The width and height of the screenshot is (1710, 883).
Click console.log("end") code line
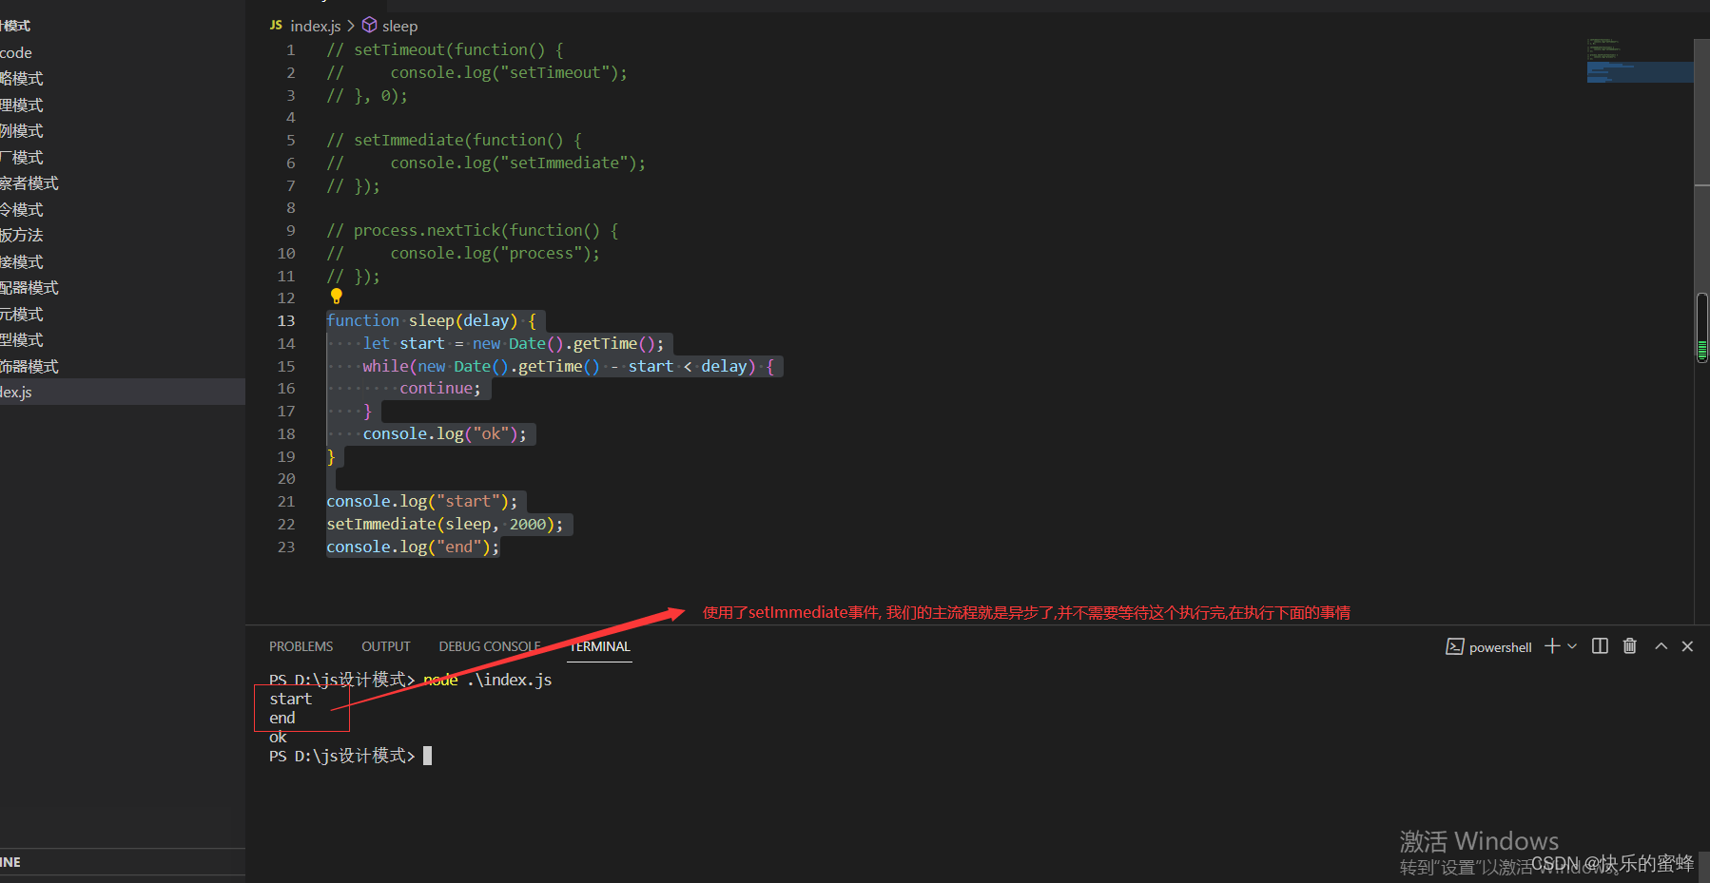click(x=413, y=547)
